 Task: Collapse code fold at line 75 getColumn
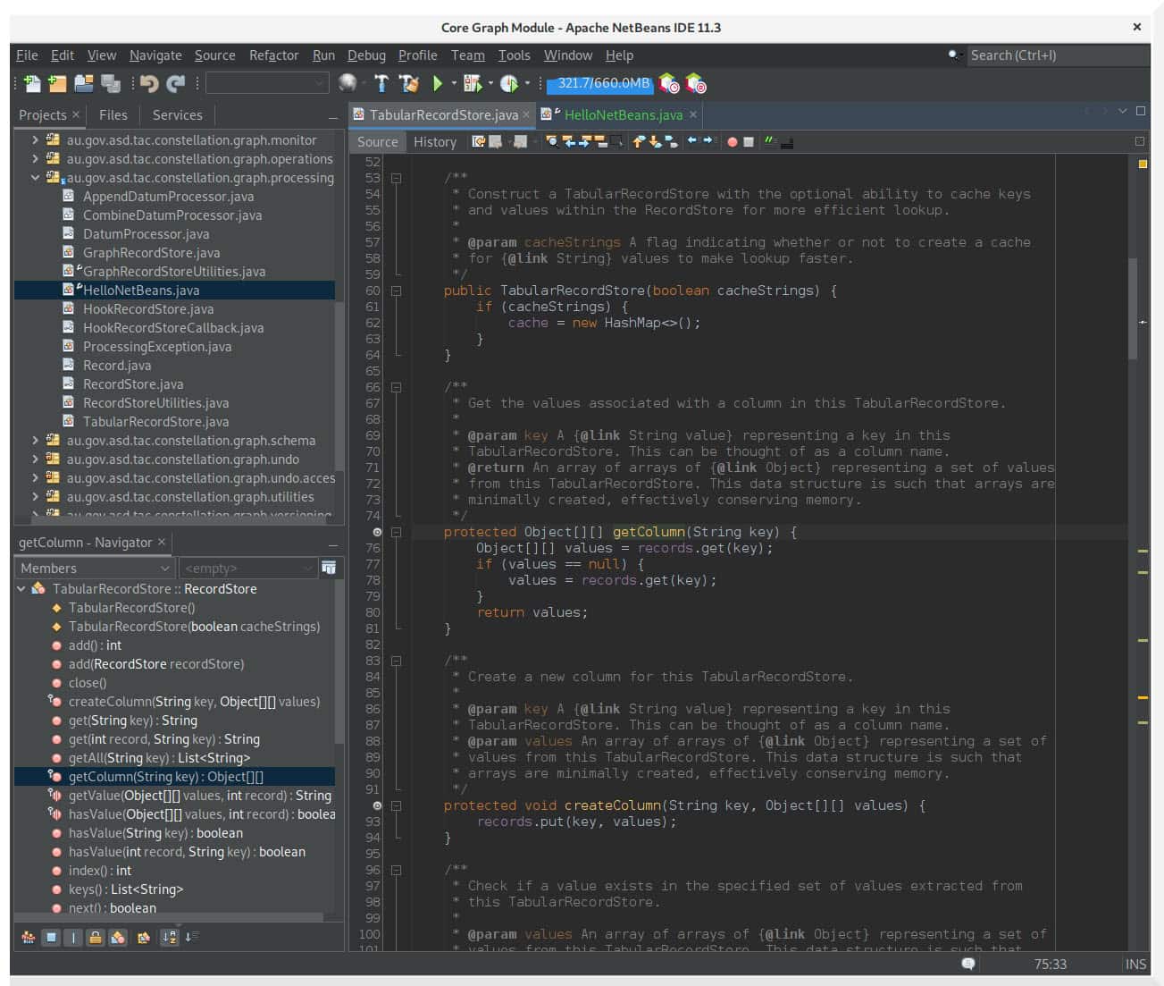pos(396,532)
